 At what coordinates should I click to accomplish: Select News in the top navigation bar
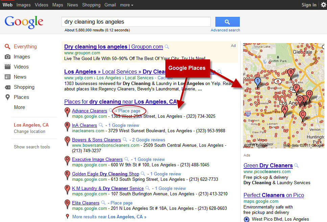(72, 5)
